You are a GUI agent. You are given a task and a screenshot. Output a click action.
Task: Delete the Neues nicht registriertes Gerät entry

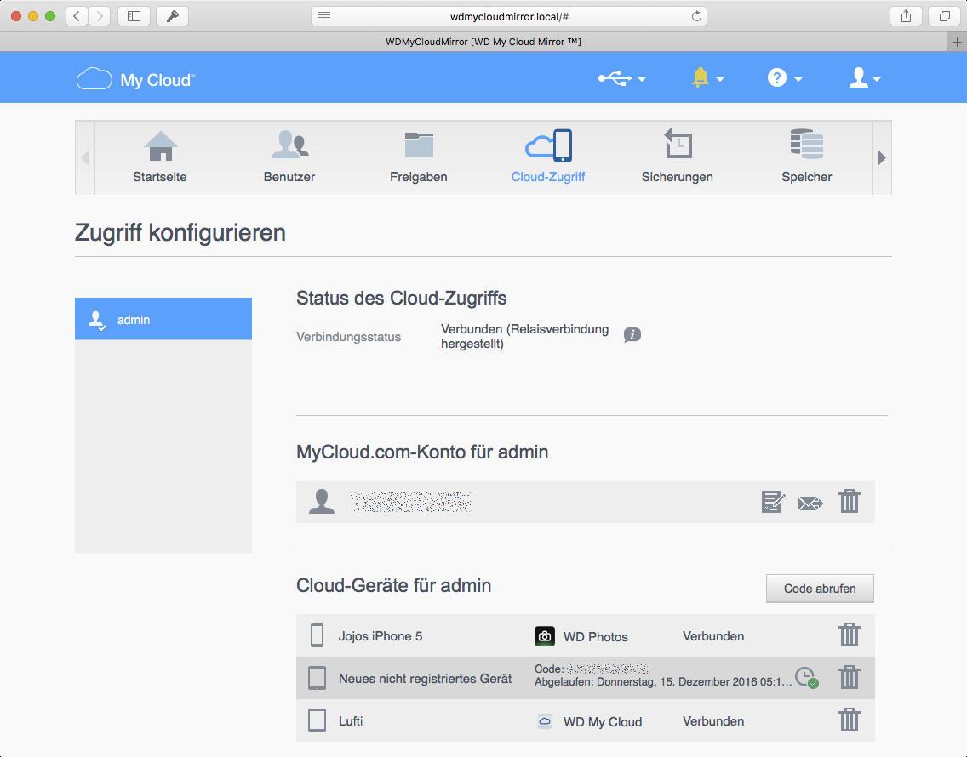point(850,678)
